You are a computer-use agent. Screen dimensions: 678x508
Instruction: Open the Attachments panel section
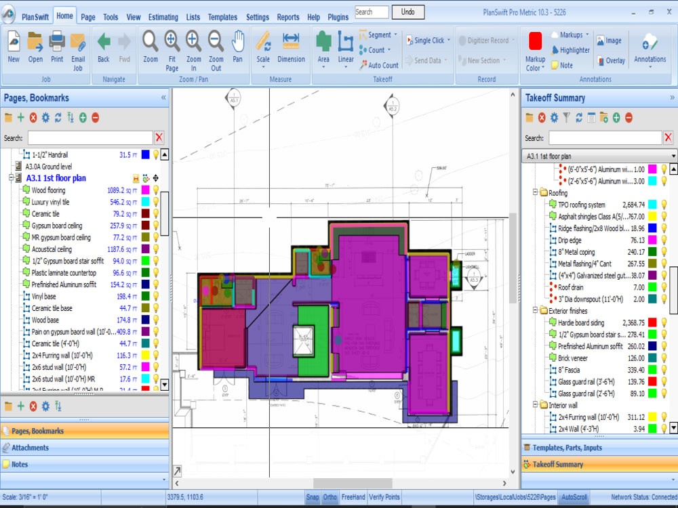pyautogui.click(x=85, y=448)
